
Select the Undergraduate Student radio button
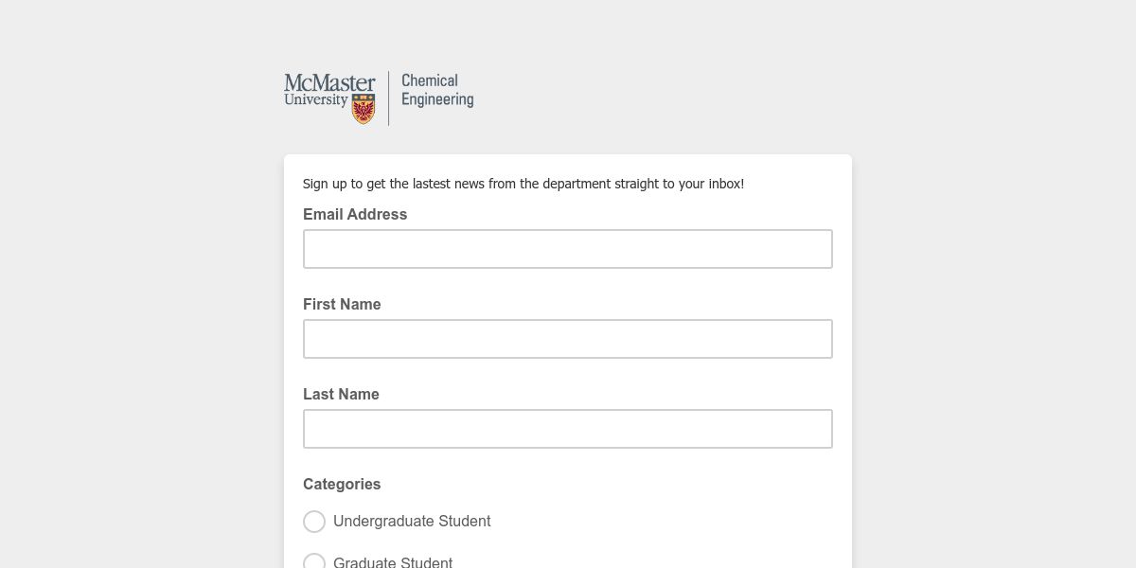[x=314, y=522]
